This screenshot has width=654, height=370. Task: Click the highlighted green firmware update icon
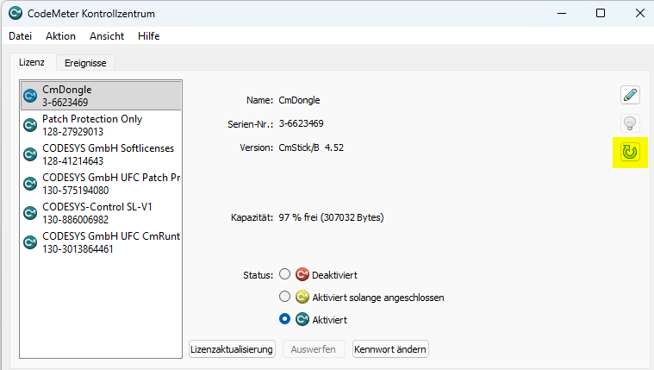(x=631, y=153)
